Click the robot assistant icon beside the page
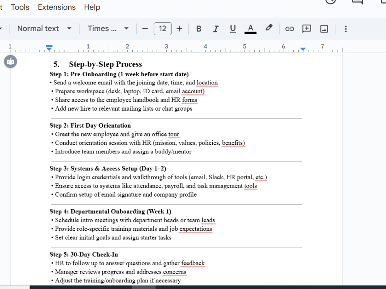Screen dimensions: 386x289 (10, 61)
